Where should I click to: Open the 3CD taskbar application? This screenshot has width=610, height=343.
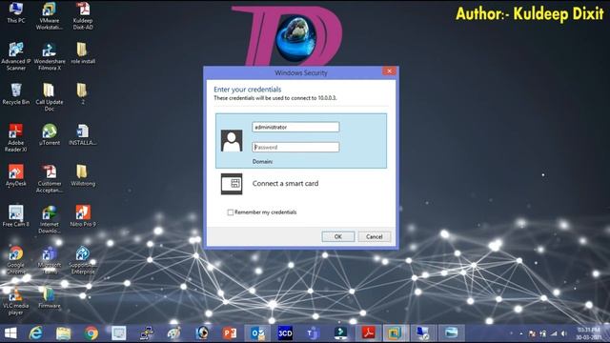pyautogui.click(x=285, y=333)
